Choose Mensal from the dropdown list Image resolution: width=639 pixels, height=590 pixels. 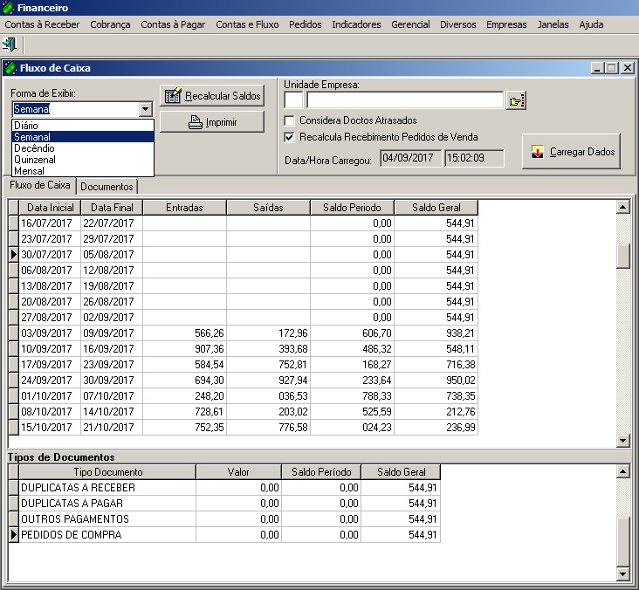point(29,171)
